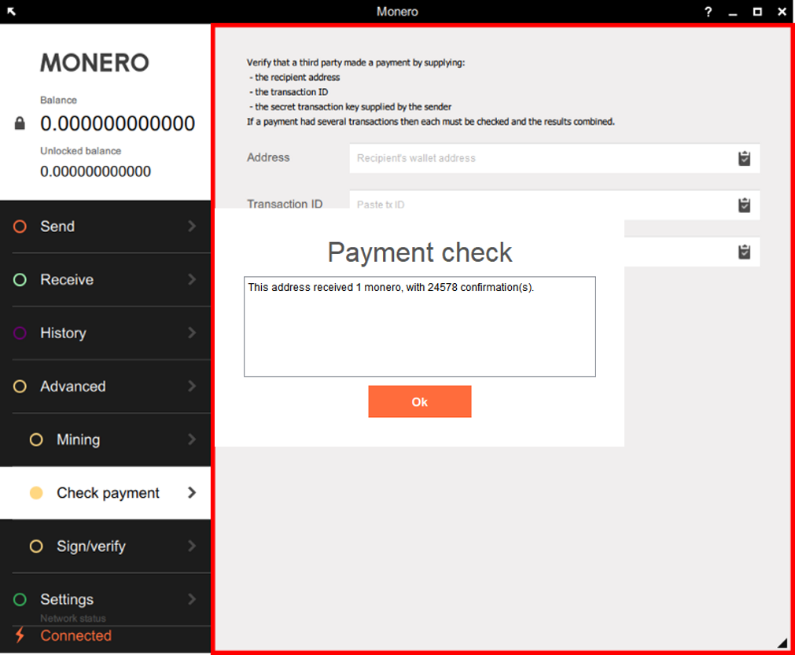Click the Payment check dialog title
Viewport: 795px width, 655px height.
pyautogui.click(x=419, y=252)
